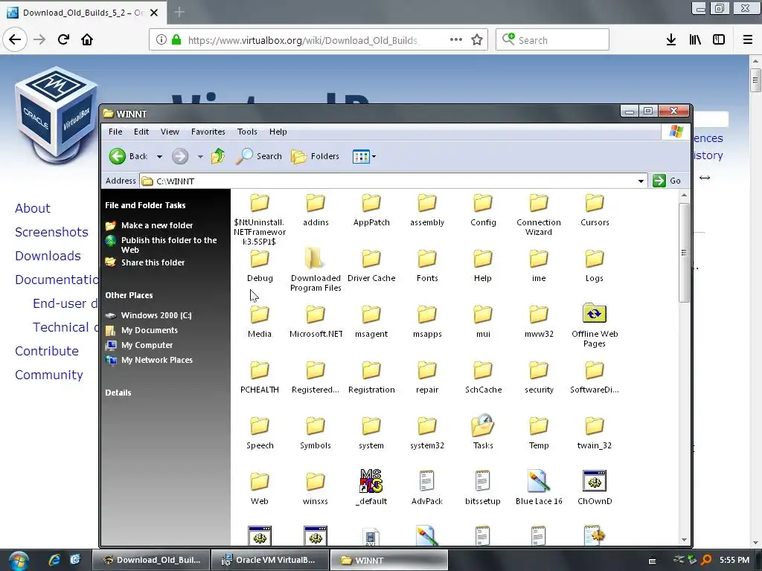Open Downloads link on VirtualBox page
This screenshot has height=571, width=762.
(x=48, y=256)
